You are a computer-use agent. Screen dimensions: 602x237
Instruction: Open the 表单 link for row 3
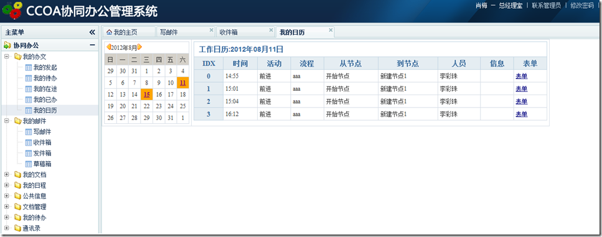[521, 114]
